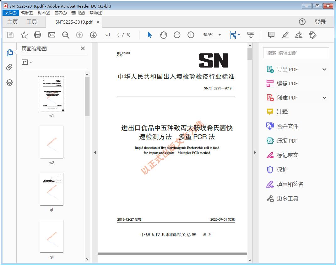Toggle the favorites star for this file
The image size is (336, 265).
click(24, 35)
